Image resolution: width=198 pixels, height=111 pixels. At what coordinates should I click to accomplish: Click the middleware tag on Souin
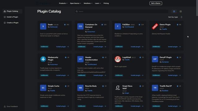pyautogui.click(x=44, y=47)
